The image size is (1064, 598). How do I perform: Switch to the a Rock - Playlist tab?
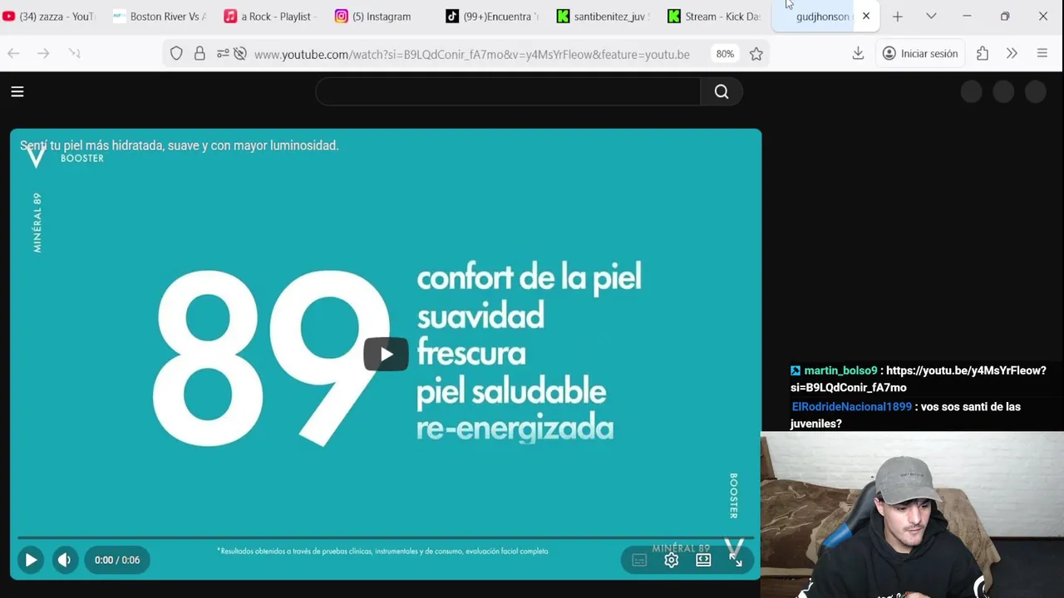tap(271, 16)
